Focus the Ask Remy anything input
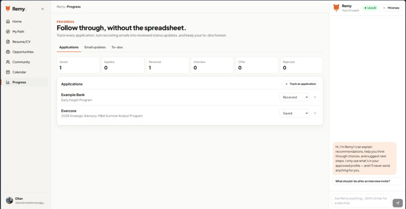 click(361, 200)
